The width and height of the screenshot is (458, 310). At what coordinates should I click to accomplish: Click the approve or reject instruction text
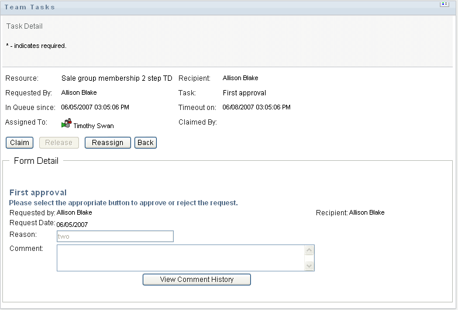(123, 203)
